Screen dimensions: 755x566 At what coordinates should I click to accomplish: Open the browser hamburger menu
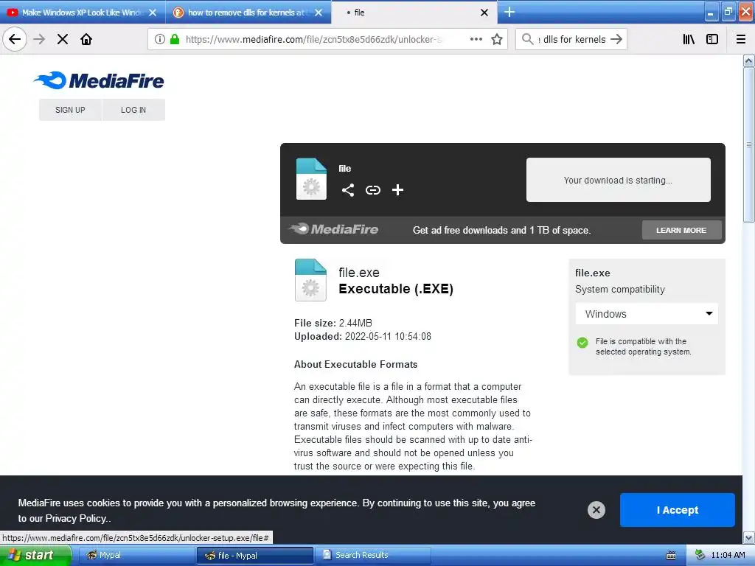(x=741, y=39)
